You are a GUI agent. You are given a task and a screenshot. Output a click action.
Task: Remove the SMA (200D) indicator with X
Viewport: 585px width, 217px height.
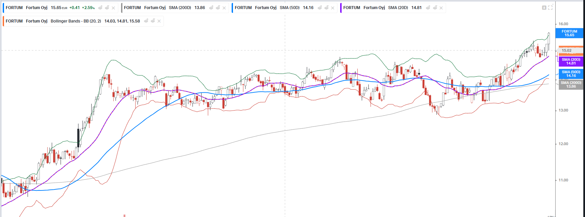[224, 8]
